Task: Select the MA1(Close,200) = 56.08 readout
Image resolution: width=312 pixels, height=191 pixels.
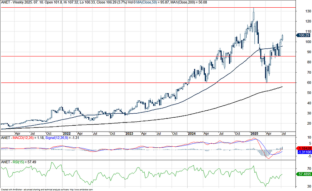Action: click(189, 3)
